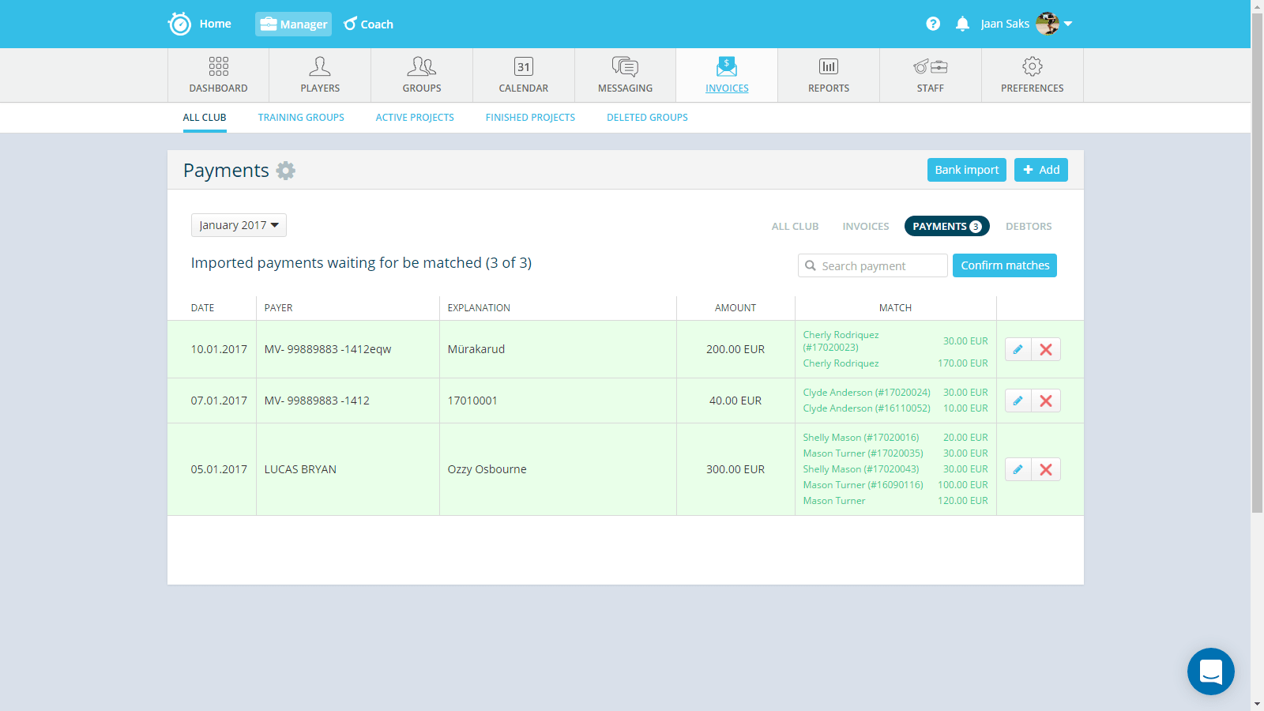Click the Bank import button
The width and height of the screenshot is (1264, 711).
click(x=966, y=170)
